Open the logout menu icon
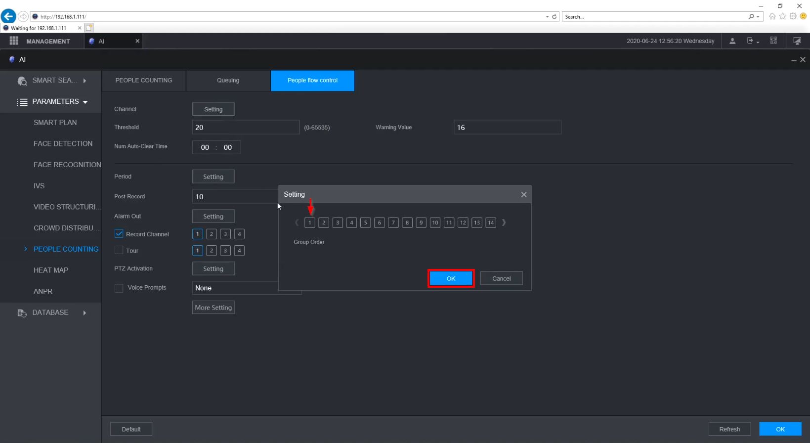 (751, 41)
